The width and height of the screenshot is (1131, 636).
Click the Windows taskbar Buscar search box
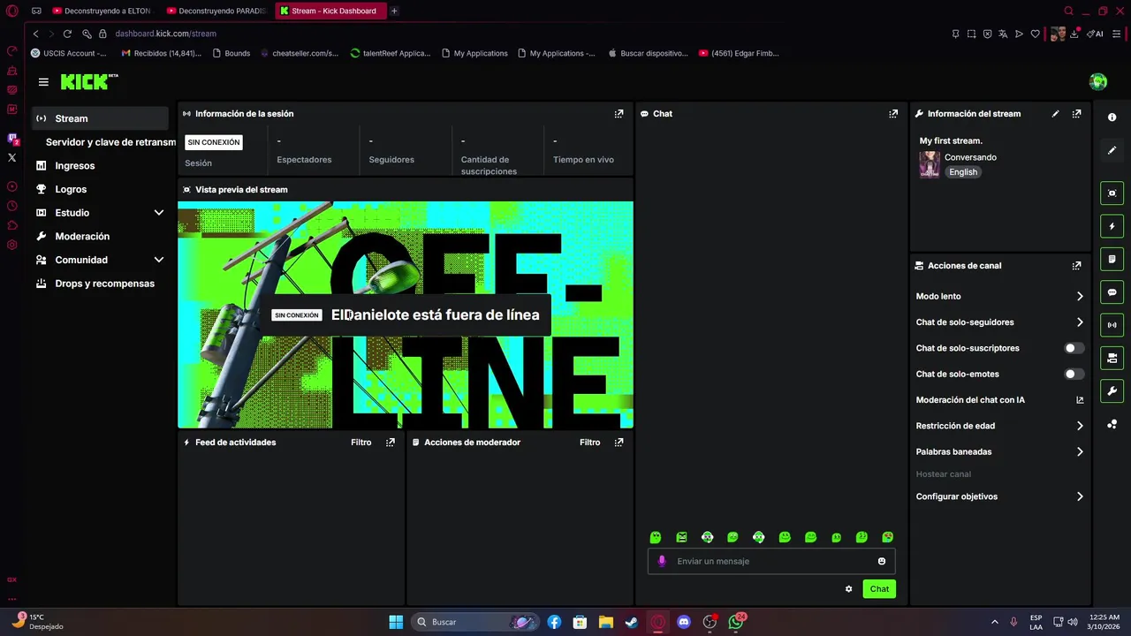coord(477,622)
